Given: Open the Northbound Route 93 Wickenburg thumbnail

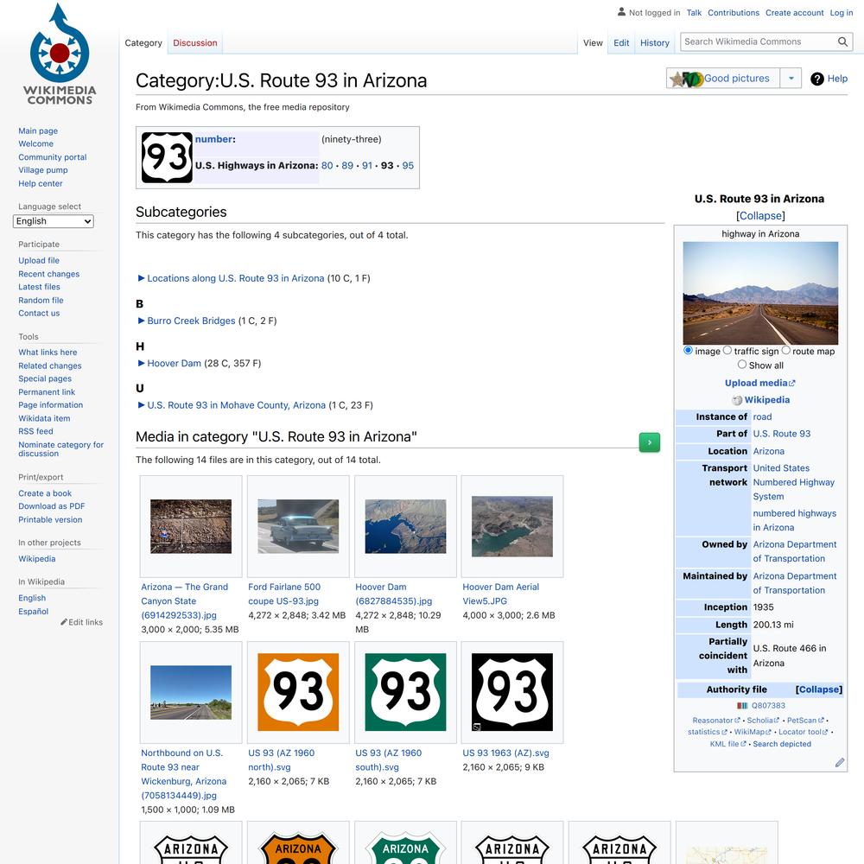Looking at the screenshot, I should pos(191,692).
